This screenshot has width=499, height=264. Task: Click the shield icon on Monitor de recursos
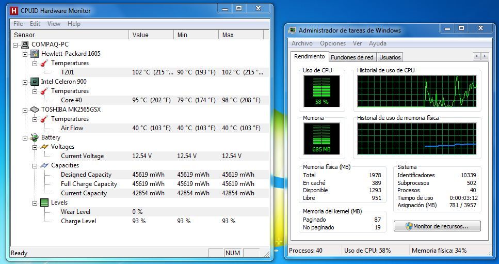tap(409, 226)
